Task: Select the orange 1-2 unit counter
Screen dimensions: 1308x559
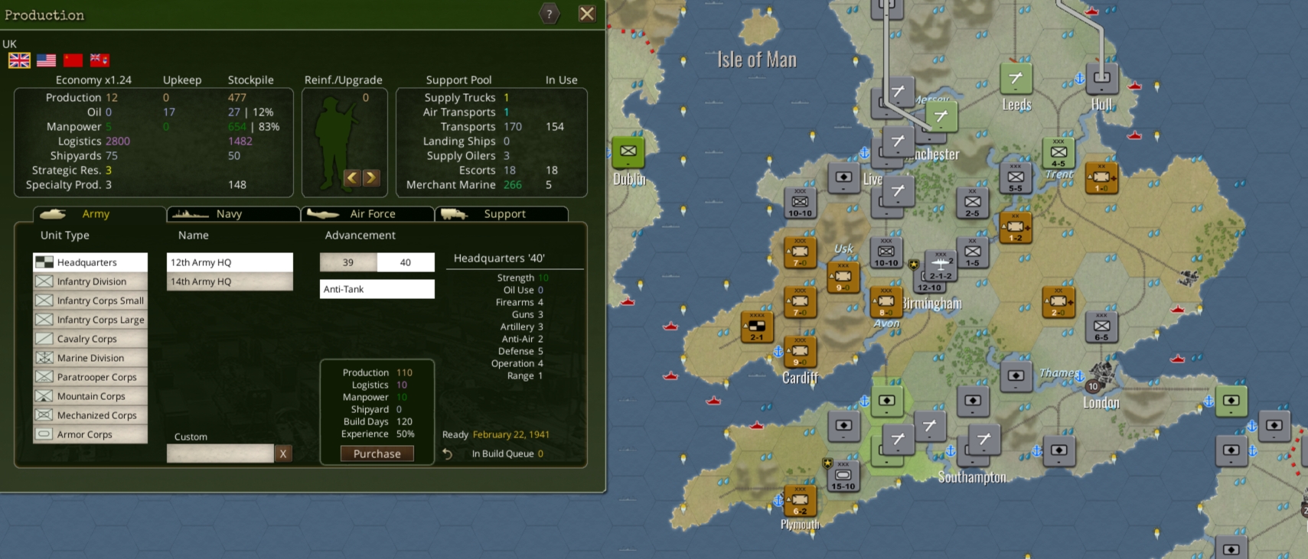Action: [x=1016, y=228]
